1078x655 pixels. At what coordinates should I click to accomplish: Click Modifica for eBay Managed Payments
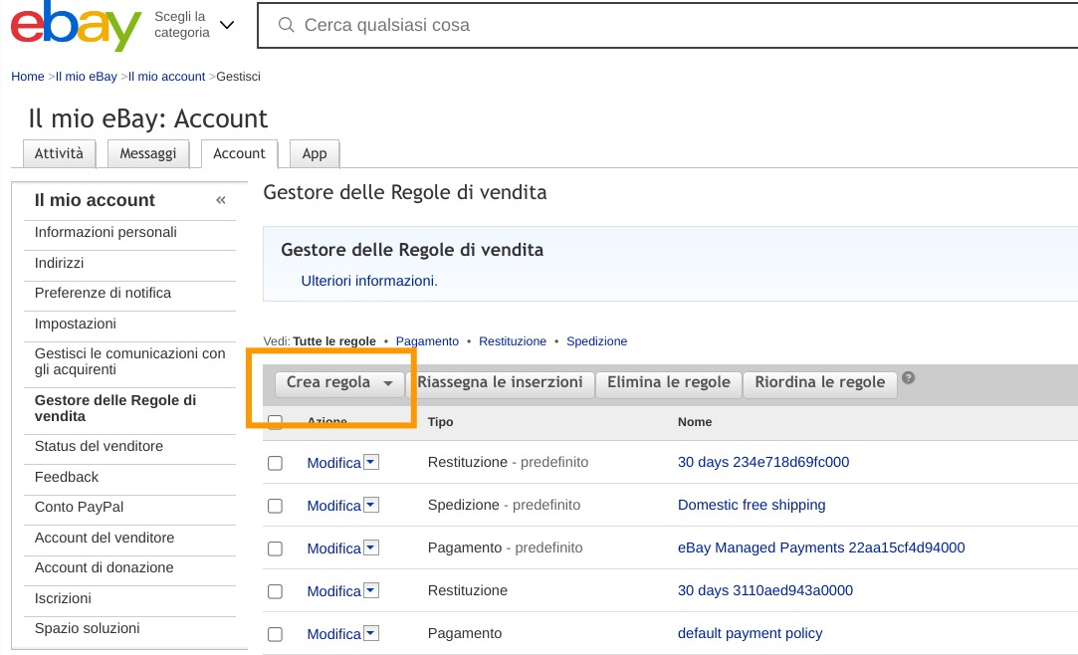tap(334, 548)
